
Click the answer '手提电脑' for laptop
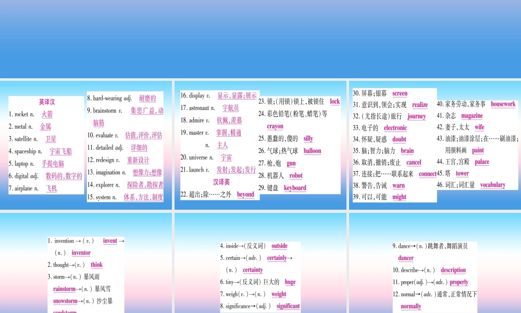53,164
